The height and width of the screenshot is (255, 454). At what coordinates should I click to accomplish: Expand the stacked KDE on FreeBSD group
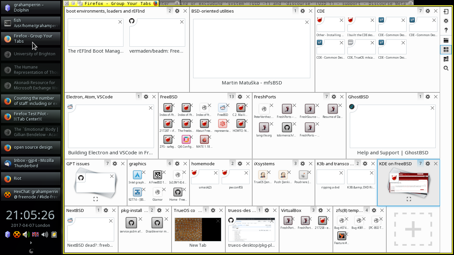(x=409, y=199)
